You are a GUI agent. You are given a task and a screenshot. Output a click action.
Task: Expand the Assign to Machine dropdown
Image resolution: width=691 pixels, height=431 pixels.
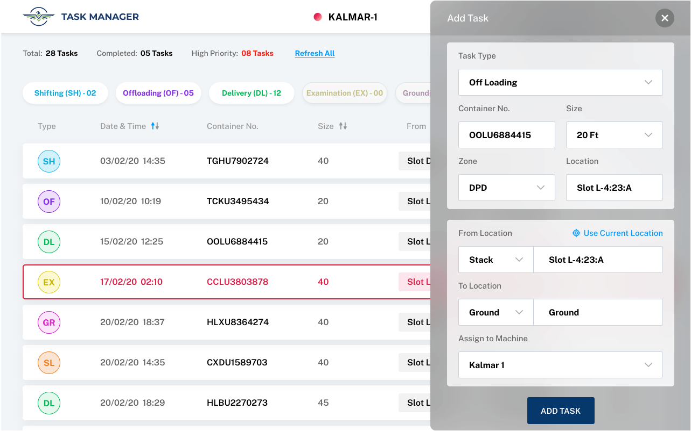tap(560, 365)
